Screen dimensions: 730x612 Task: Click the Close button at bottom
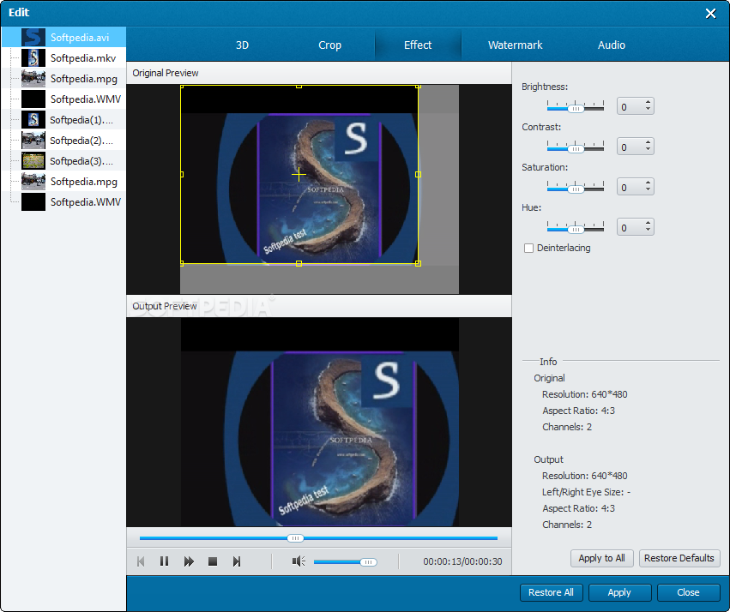(688, 592)
